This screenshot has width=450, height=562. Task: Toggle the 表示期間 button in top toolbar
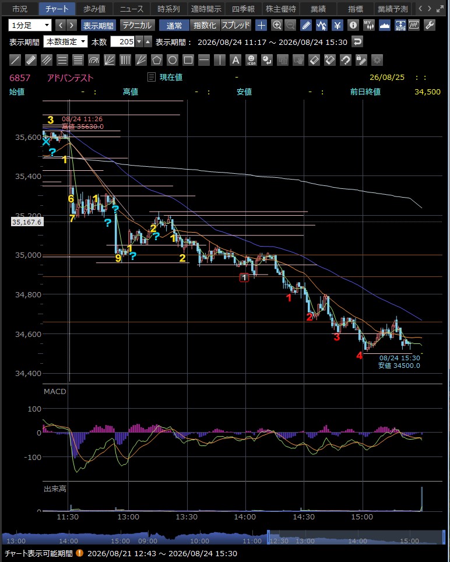[x=99, y=25]
